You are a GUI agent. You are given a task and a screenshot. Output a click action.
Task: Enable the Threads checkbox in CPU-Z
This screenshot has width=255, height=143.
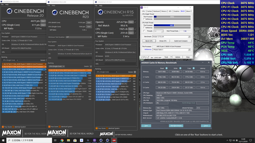tap(144, 31)
